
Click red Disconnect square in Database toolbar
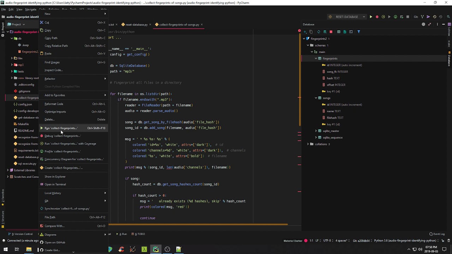[x=331, y=32]
